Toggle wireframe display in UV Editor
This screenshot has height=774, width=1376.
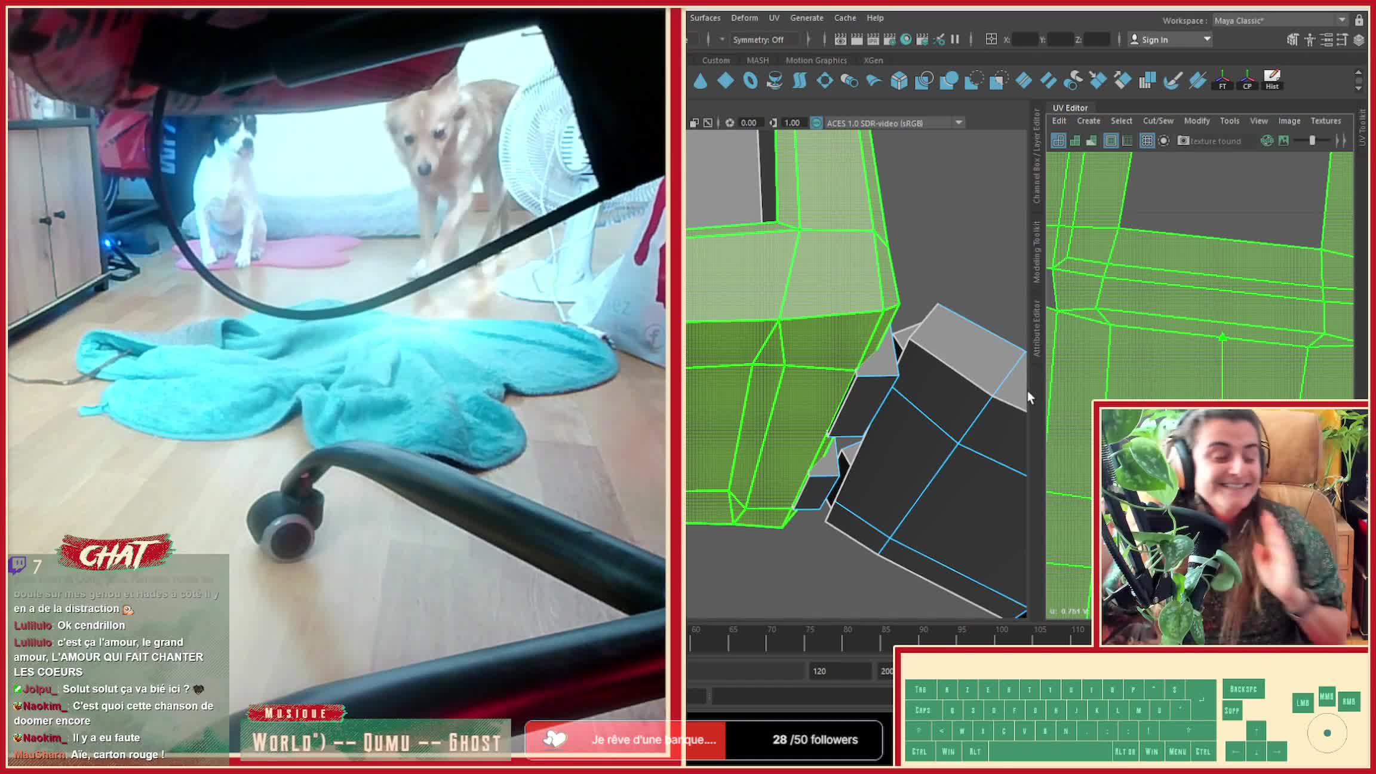[1058, 141]
